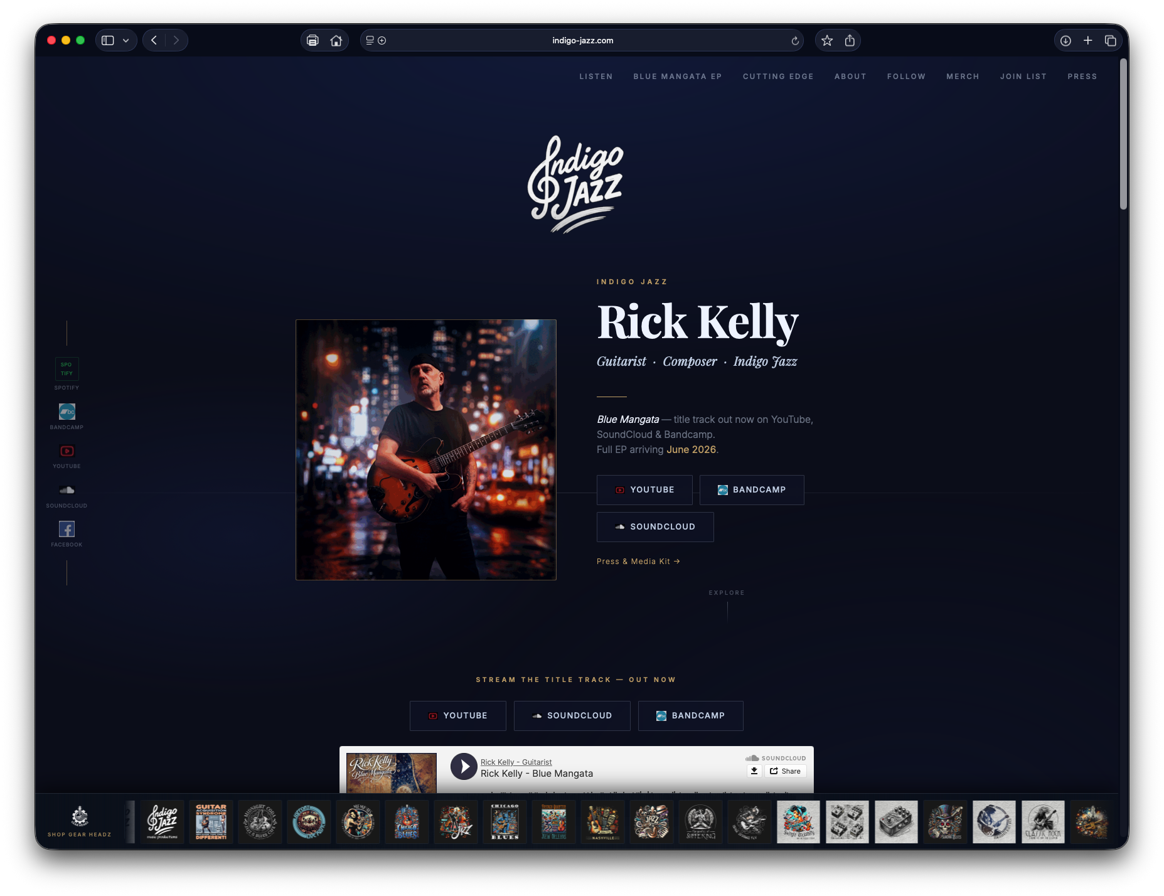This screenshot has width=1164, height=896.
Task: Open the FOLLOW nav item
Action: point(906,77)
